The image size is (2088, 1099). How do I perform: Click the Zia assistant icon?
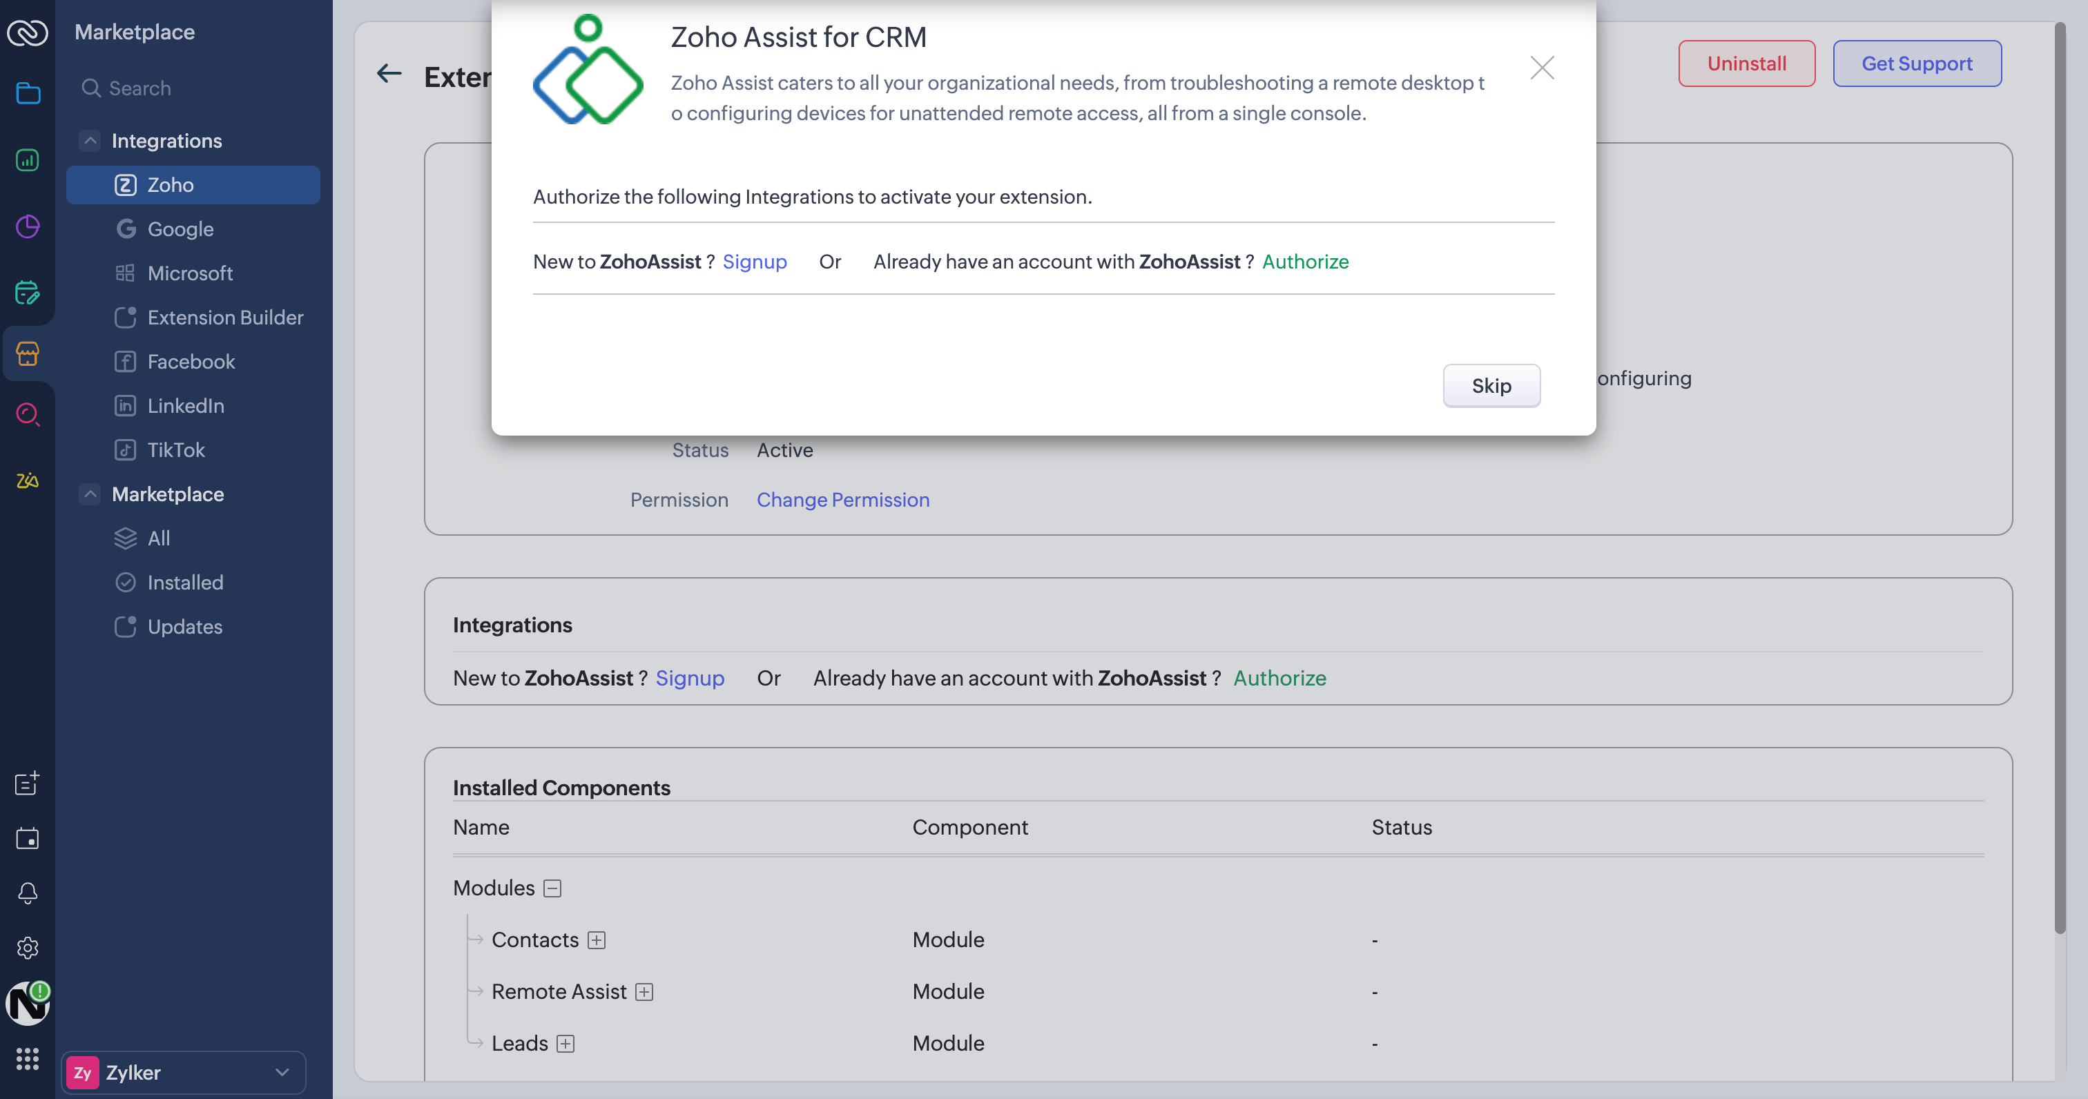(x=28, y=480)
